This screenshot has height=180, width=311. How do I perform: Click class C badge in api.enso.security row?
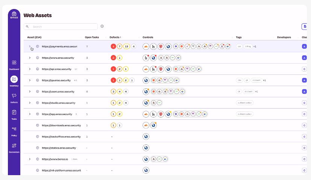304,69
